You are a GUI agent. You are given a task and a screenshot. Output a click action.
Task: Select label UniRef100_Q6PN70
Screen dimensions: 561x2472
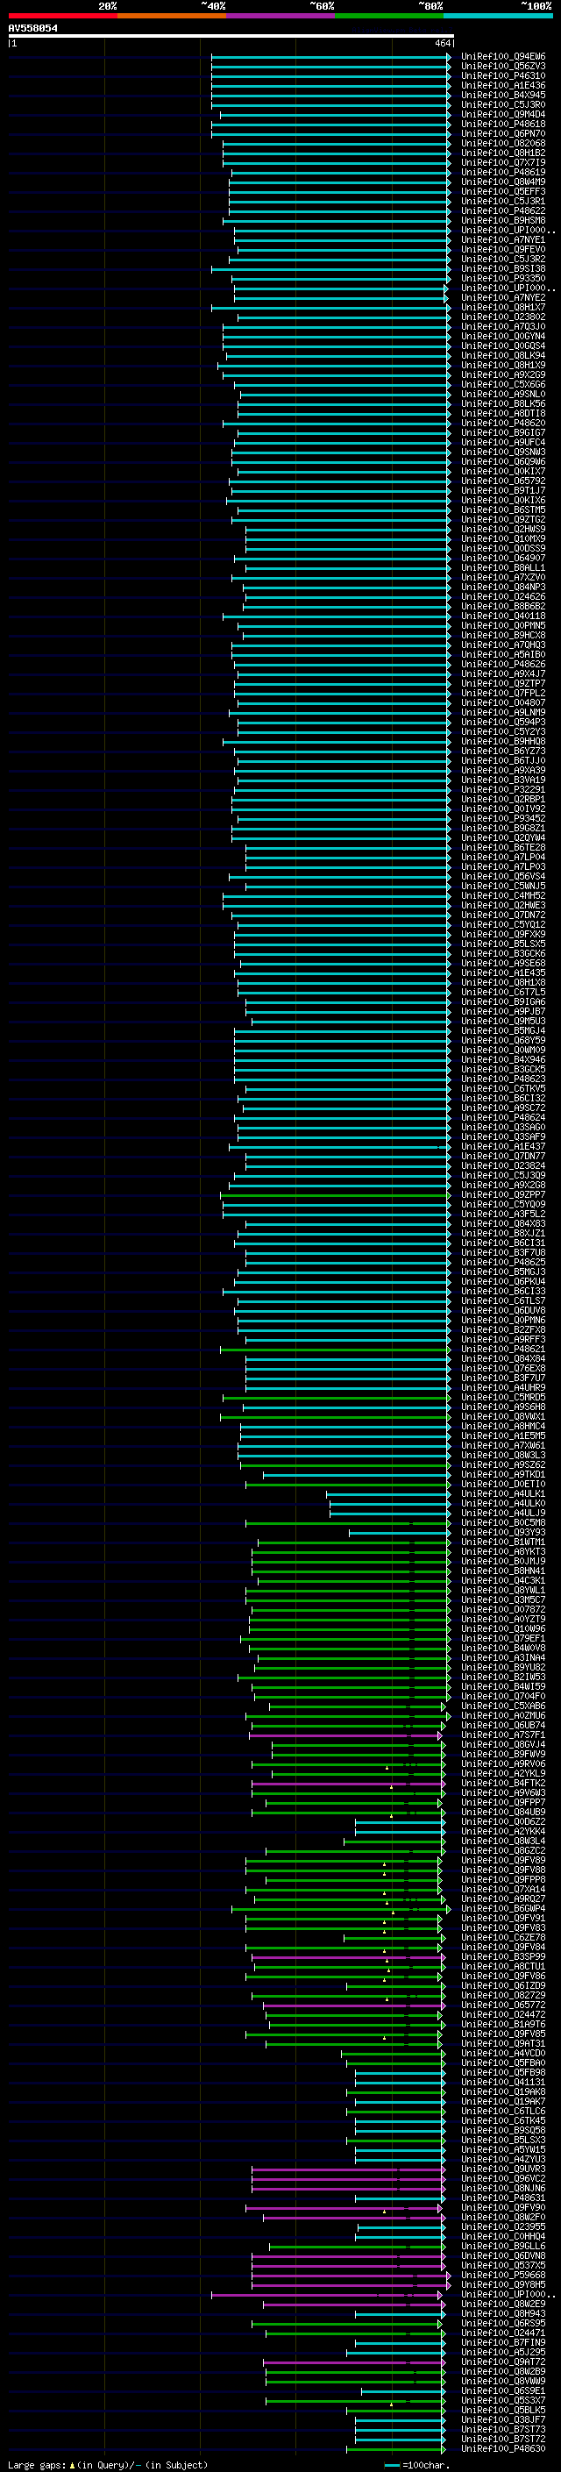[x=503, y=133]
